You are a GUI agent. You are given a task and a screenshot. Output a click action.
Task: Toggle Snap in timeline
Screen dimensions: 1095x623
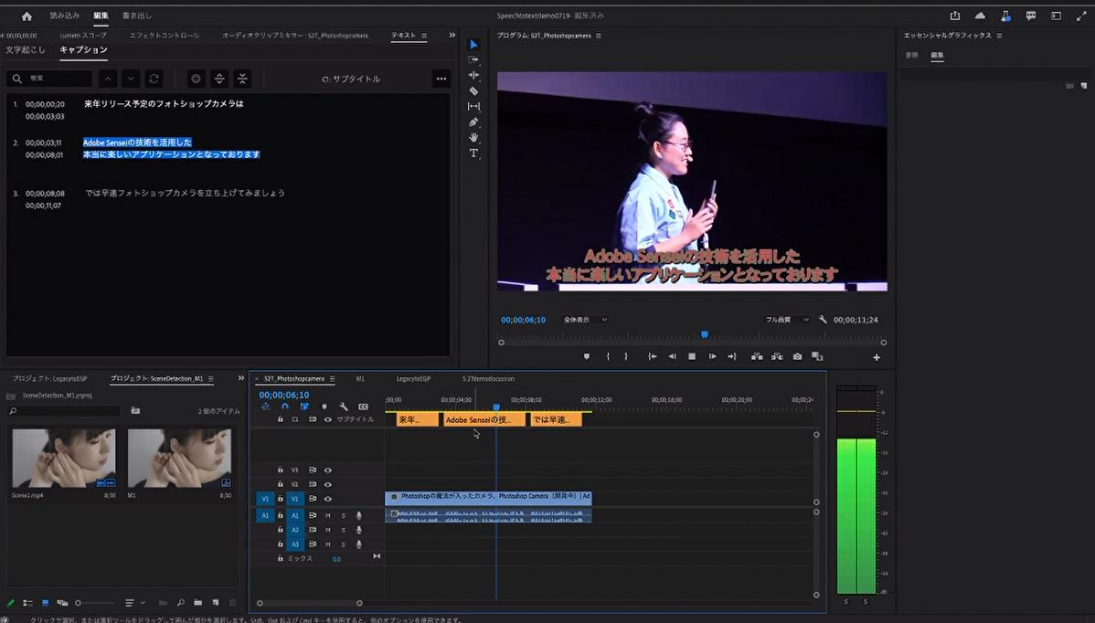[x=285, y=407]
